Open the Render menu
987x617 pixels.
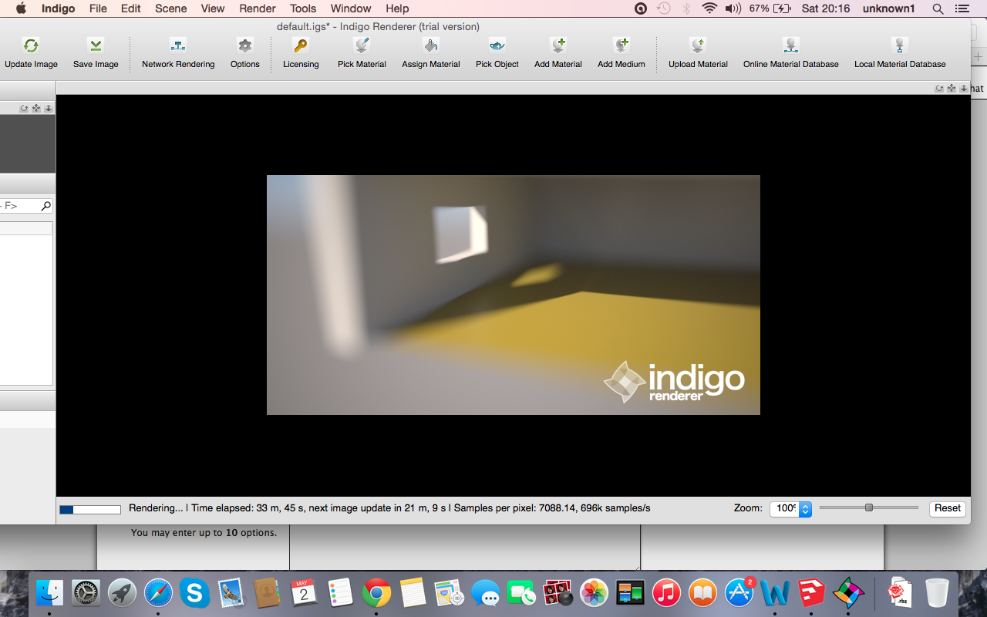(258, 8)
